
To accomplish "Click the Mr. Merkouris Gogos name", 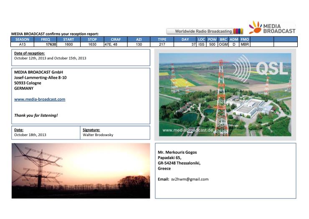I will [x=177, y=152].
